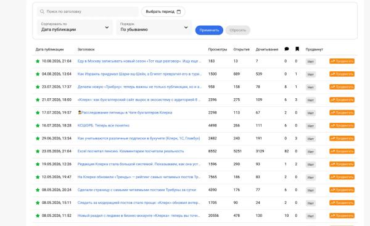Screen dimensions: 370x226
Task: Expand the Порядок dropdown
Action: pyautogui.click(x=154, y=27)
